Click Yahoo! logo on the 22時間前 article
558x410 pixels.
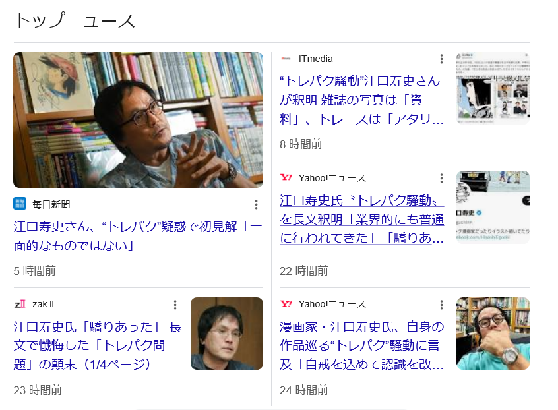[286, 177]
